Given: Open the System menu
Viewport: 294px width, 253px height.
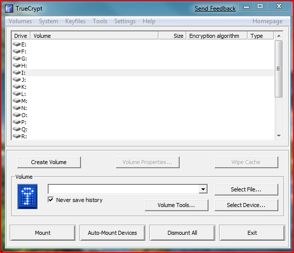Looking at the screenshot, I should point(49,21).
